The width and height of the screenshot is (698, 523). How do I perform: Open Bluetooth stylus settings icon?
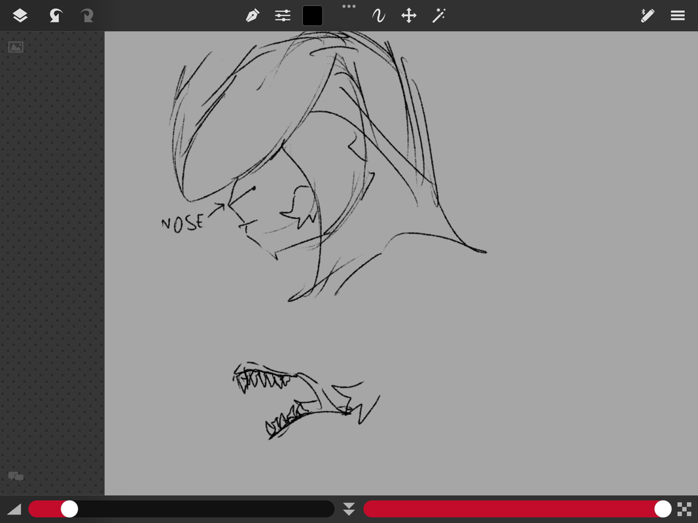point(647,16)
